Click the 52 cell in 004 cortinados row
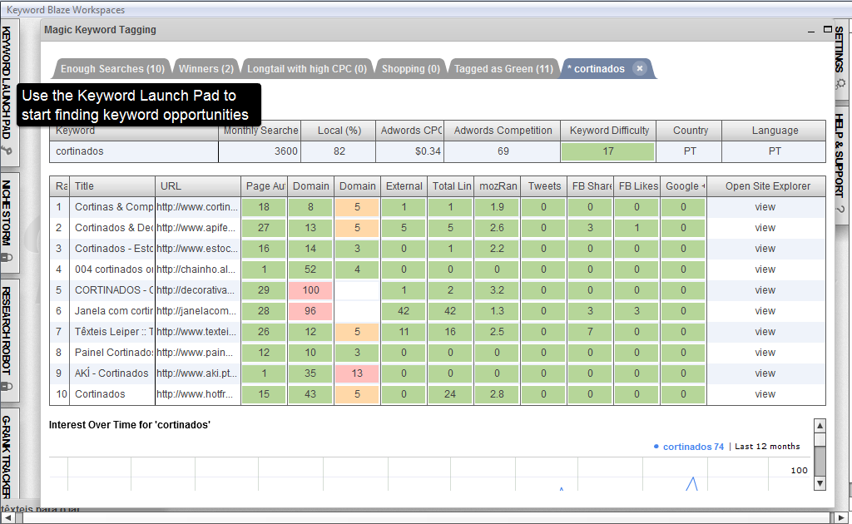 point(310,269)
